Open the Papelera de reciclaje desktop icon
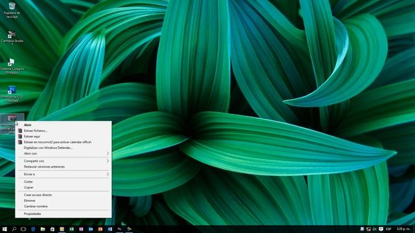Viewport: 415px width, 233px height. pyautogui.click(x=12, y=10)
